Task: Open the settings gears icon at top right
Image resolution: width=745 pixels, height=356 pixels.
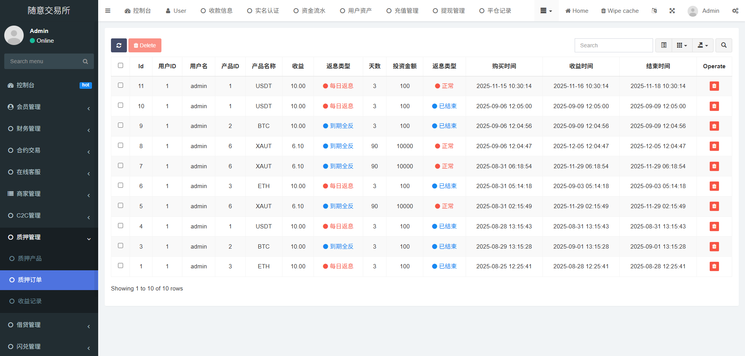Action: point(735,11)
